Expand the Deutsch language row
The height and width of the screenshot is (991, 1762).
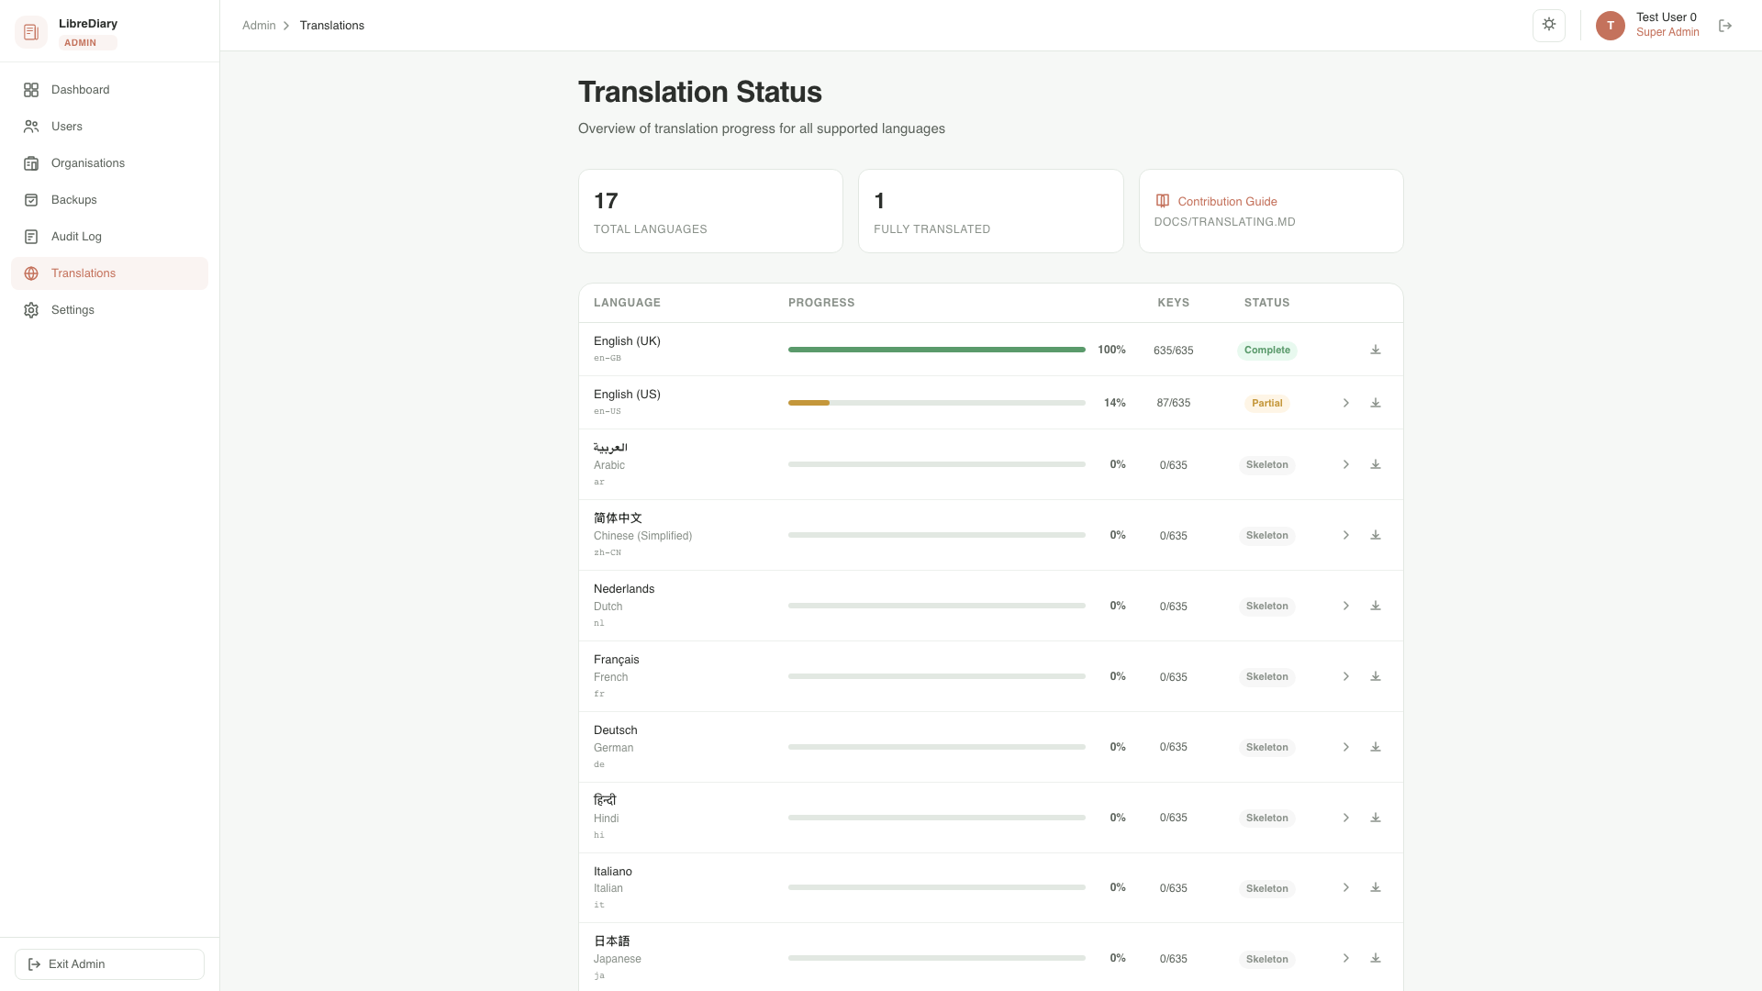tap(1346, 746)
